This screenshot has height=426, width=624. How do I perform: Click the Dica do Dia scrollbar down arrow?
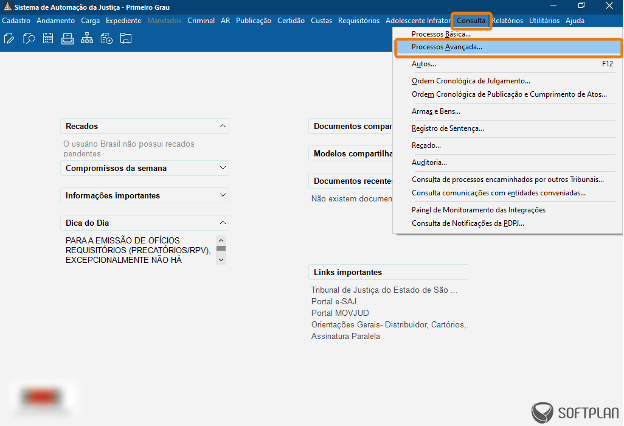[221, 260]
